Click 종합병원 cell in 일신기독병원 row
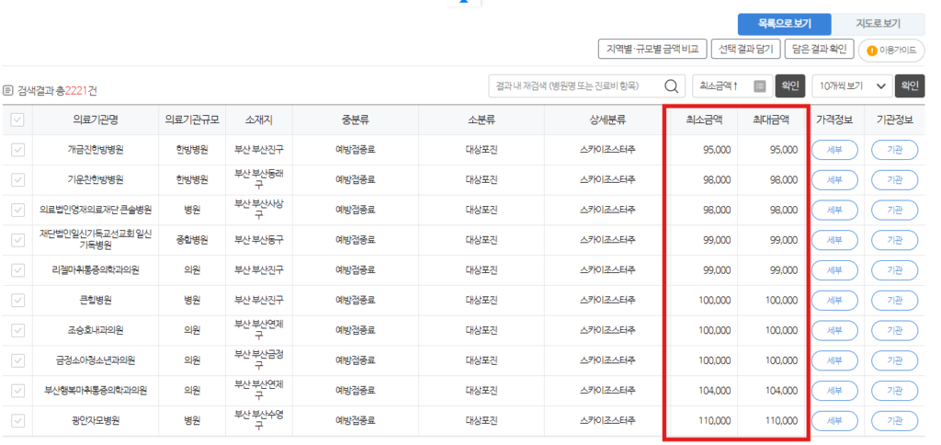This screenshot has width=941, height=445. [x=192, y=240]
